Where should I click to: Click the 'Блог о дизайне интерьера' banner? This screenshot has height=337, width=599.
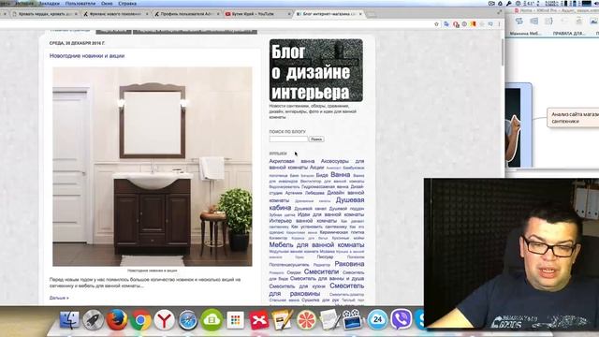coord(316,70)
